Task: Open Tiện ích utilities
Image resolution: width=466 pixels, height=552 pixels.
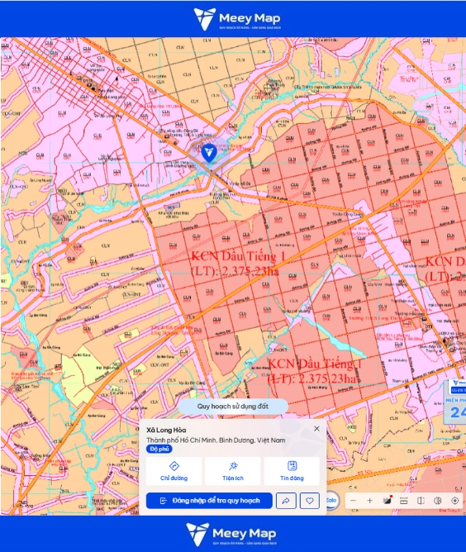Action: coord(233,471)
